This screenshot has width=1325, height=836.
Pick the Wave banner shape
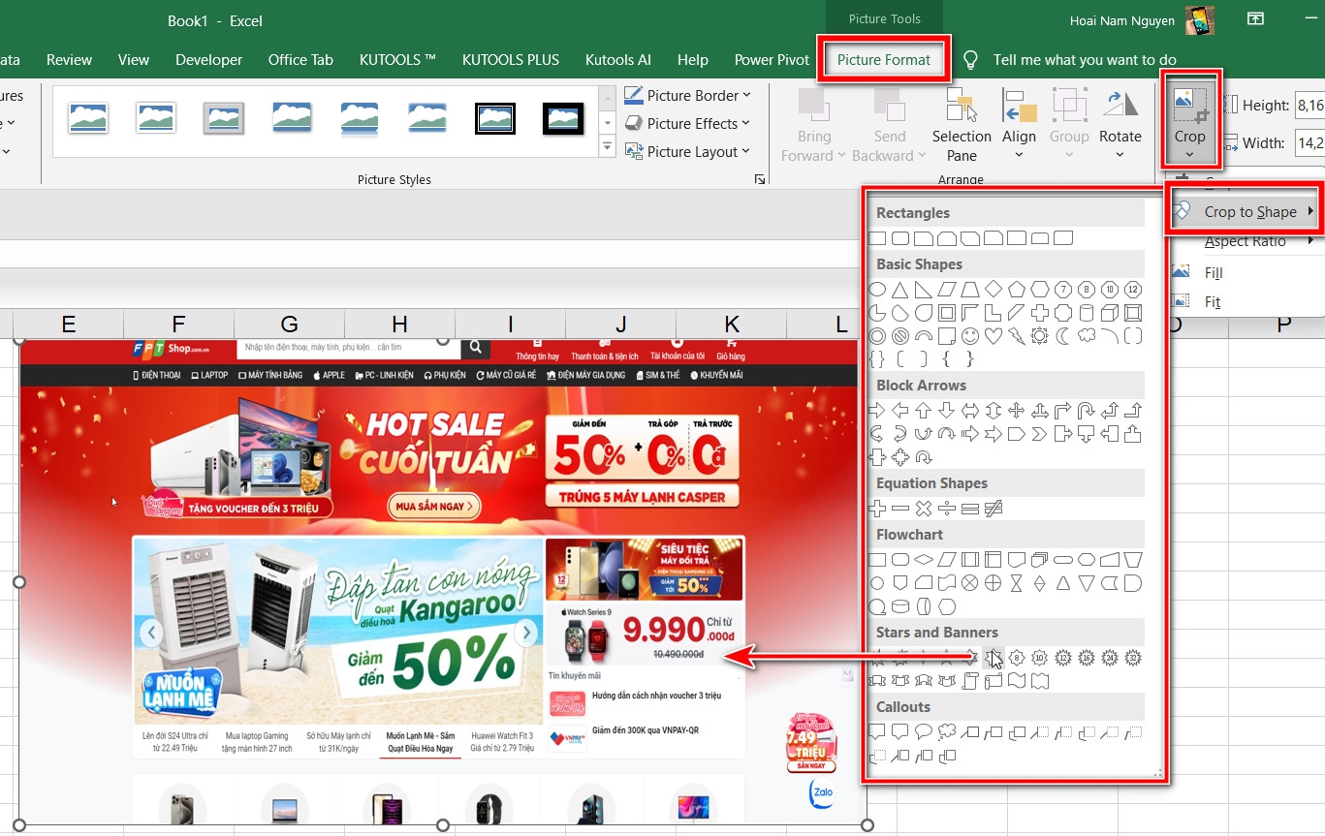tap(1017, 681)
